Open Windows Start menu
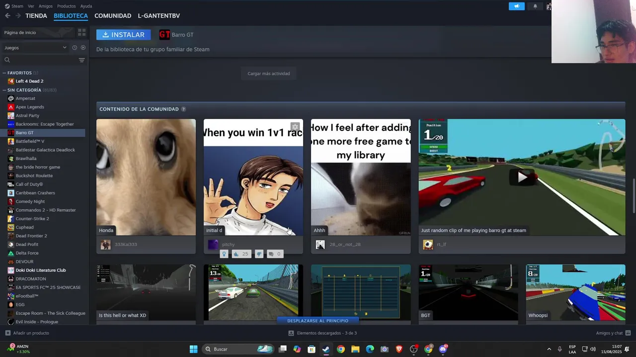 pyautogui.click(x=193, y=349)
